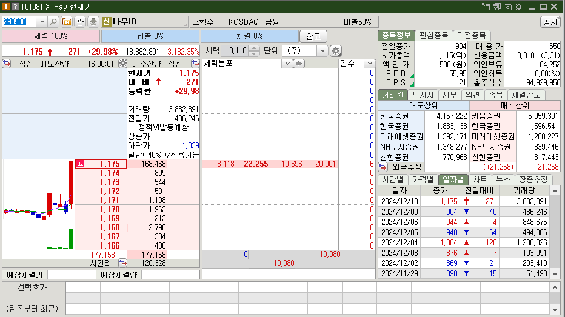Switch to the 시간별 tab
The height and width of the screenshot is (317, 565).
pos(393,179)
